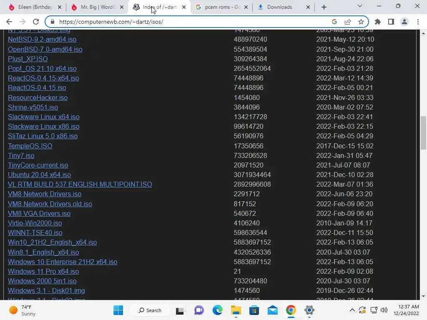
Task: Open Microsoft Store from taskbar
Action: 254,310
